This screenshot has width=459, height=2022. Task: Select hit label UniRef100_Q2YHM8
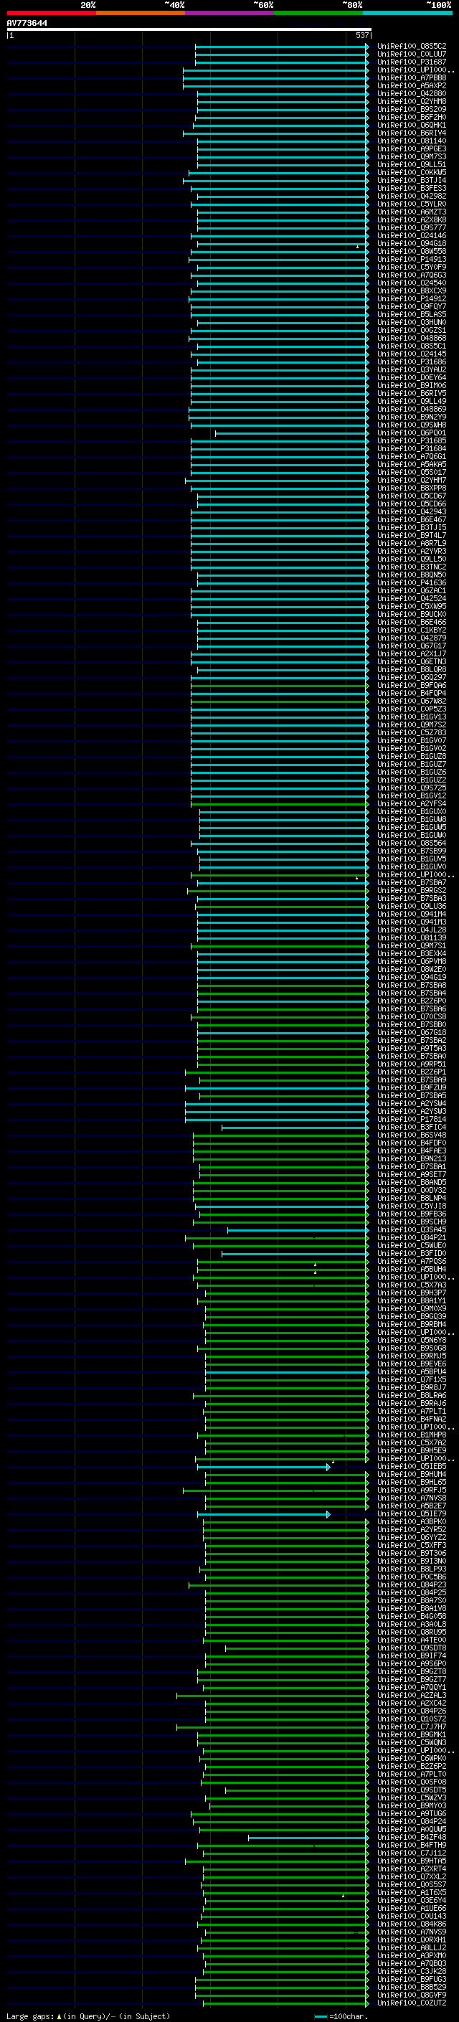[412, 101]
